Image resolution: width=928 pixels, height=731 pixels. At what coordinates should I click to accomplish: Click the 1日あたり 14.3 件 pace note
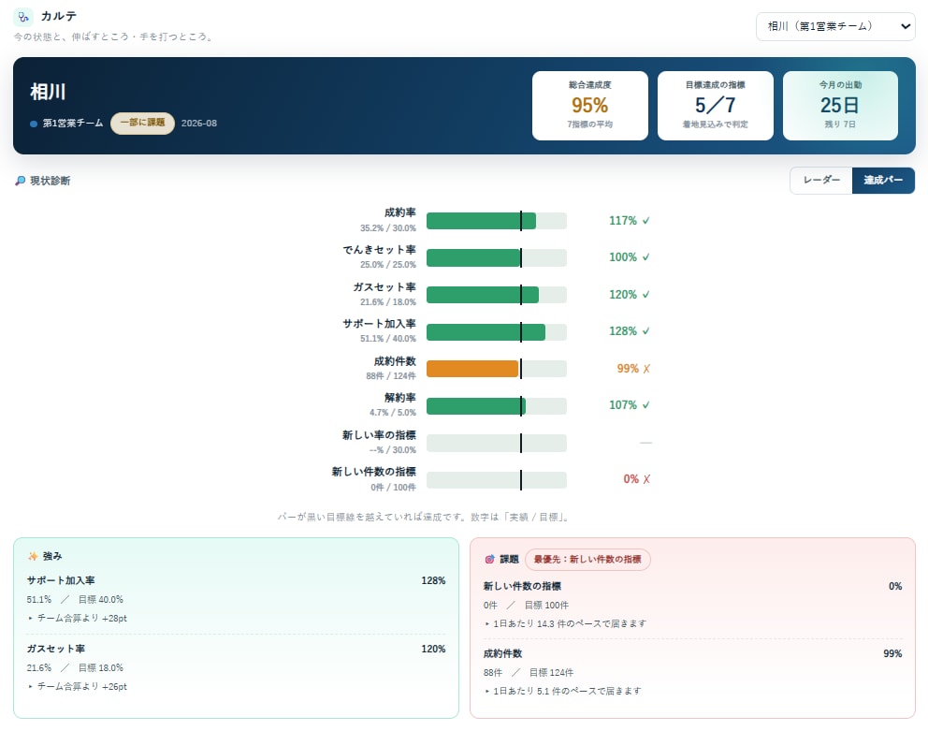click(x=570, y=623)
